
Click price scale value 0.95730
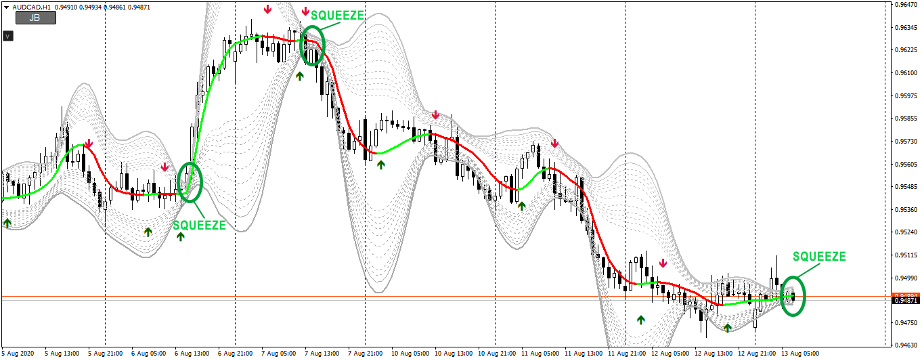pyautogui.click(x=906, y=142)
